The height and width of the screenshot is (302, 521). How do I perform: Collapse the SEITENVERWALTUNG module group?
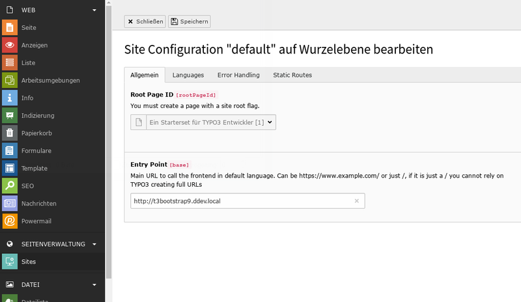point(94,245)
